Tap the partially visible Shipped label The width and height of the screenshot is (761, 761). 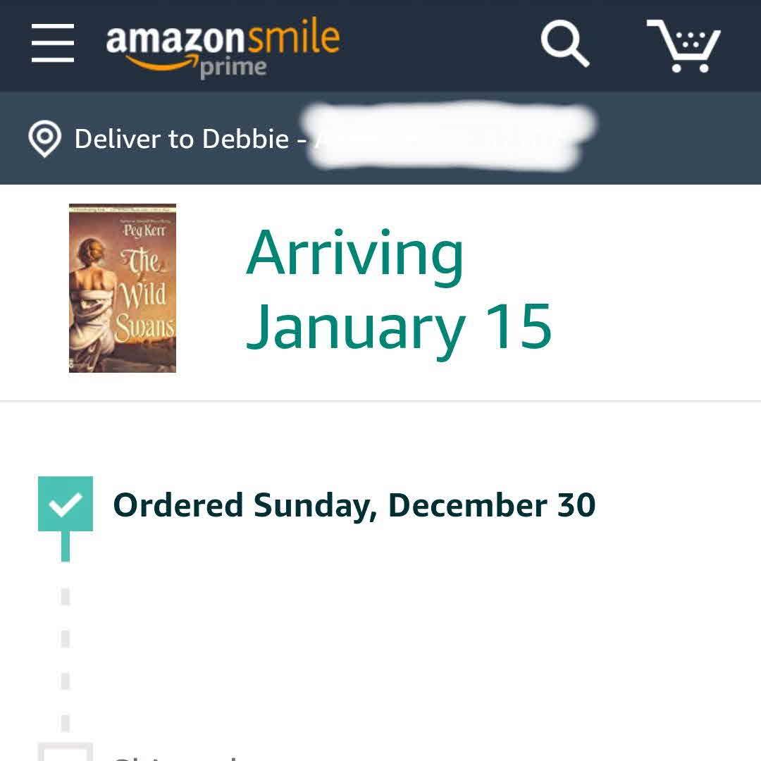tap(176, 757)
